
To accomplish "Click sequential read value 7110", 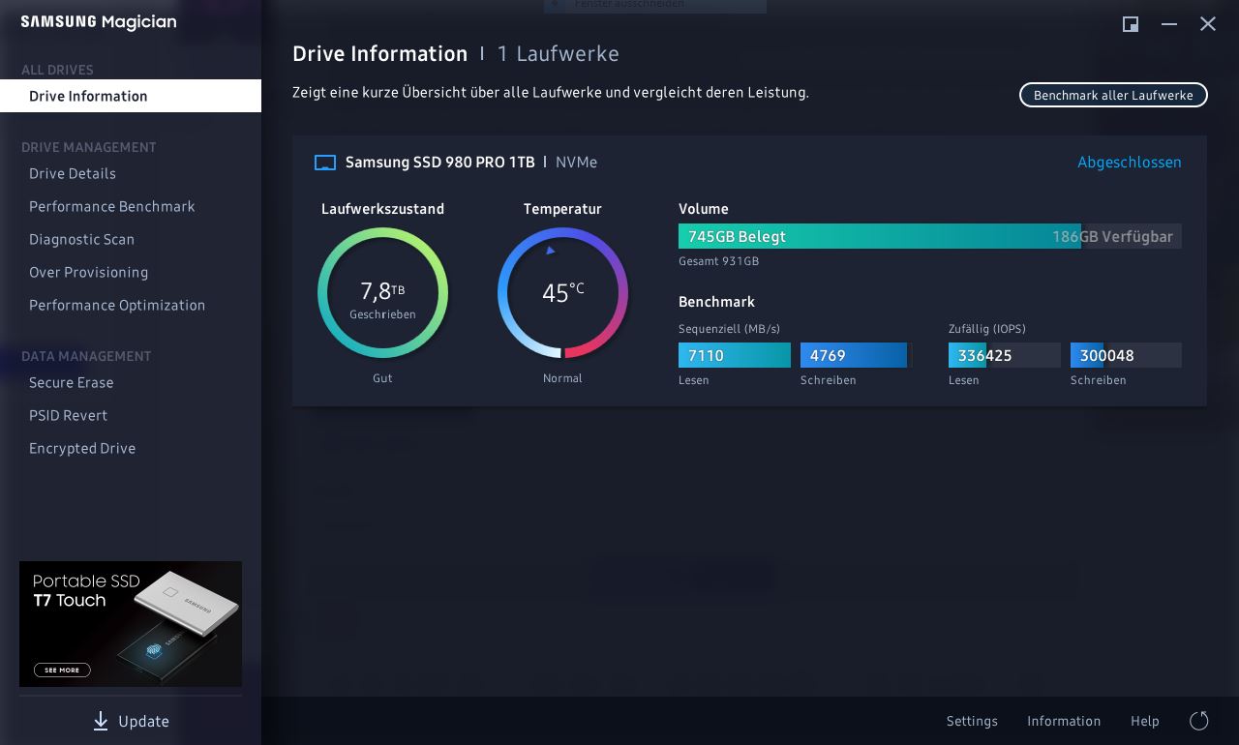I will click(x=735, y=355).
